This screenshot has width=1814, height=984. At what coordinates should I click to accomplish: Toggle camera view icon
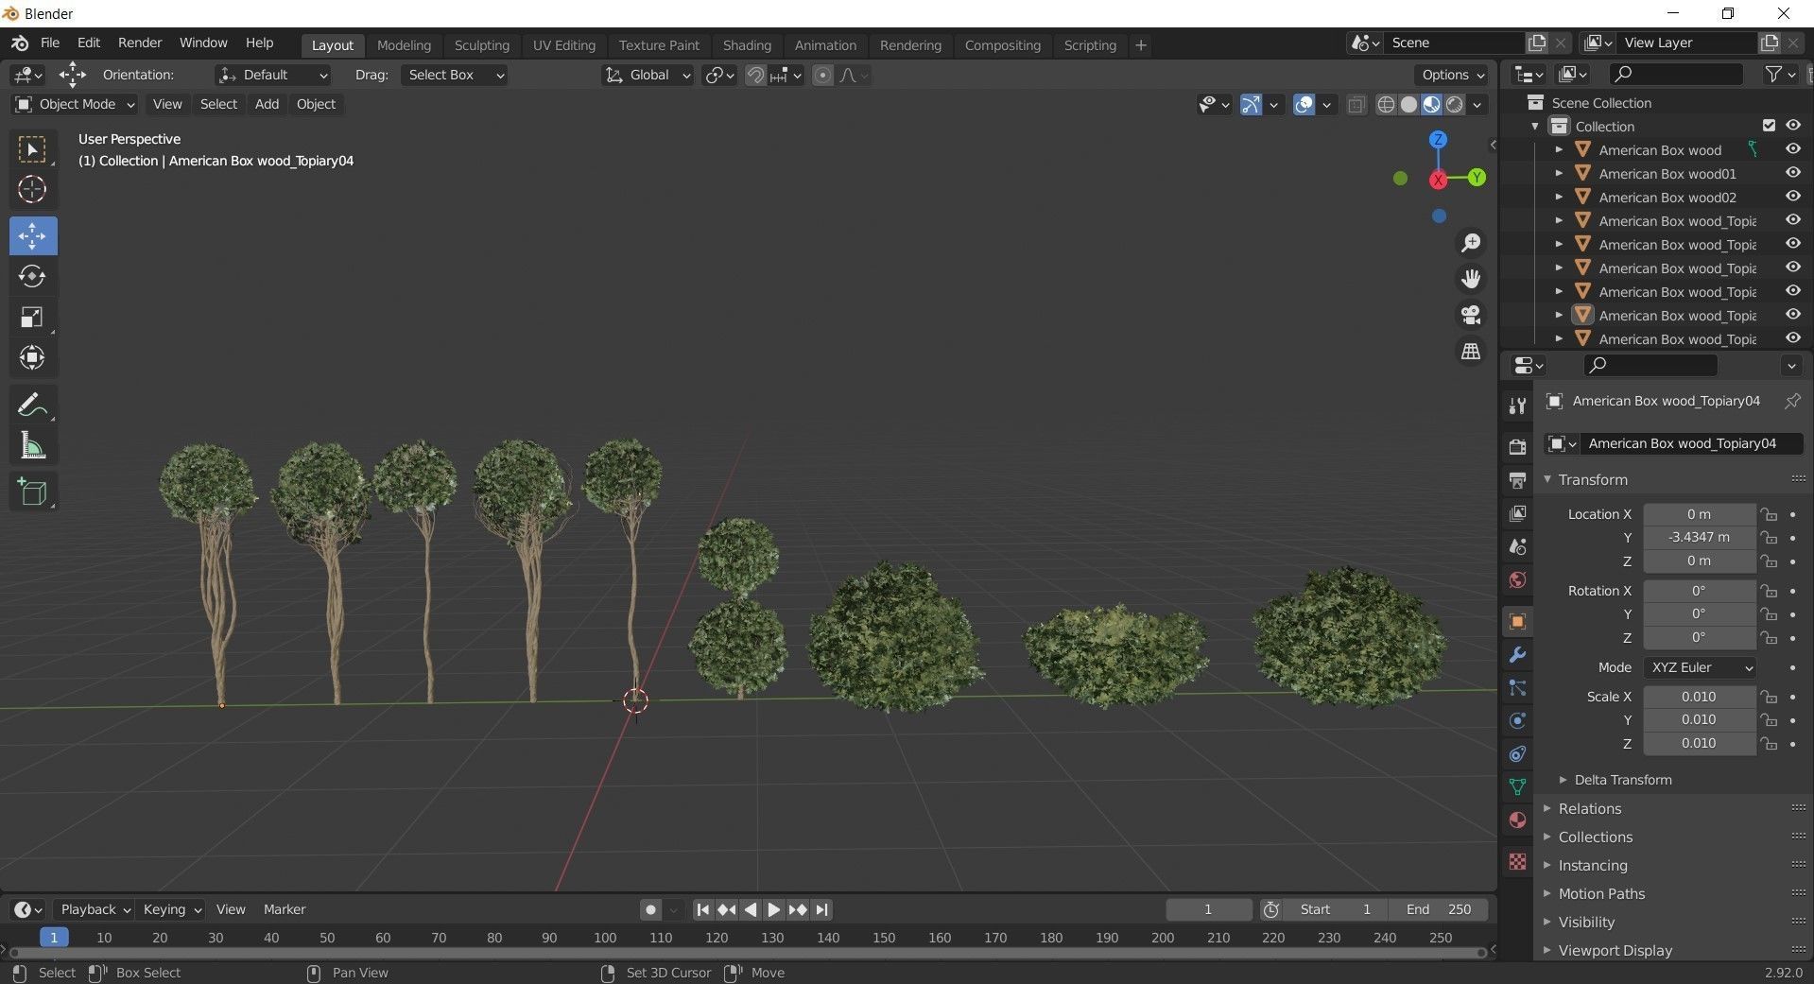(1471, 315)
